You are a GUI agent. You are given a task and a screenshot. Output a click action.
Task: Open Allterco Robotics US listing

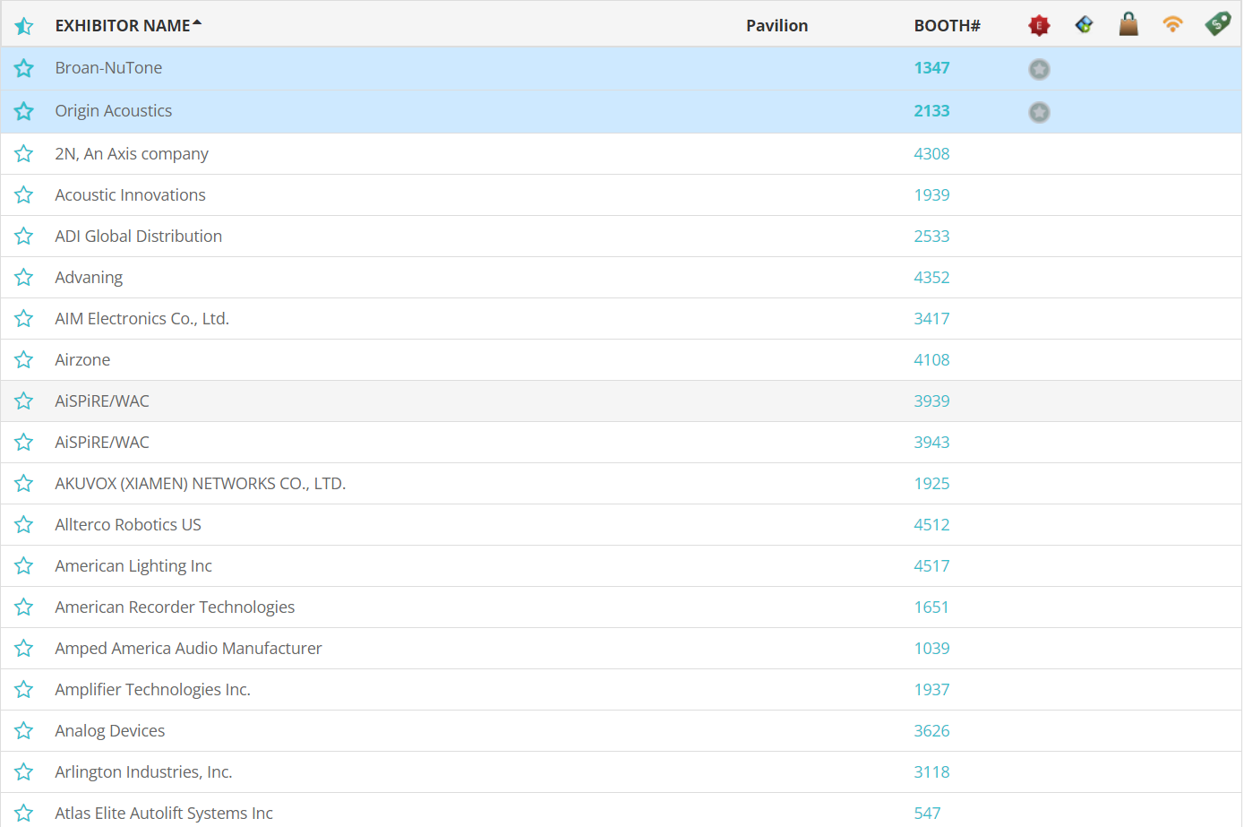pyautogui.click(x=128, y=525)
